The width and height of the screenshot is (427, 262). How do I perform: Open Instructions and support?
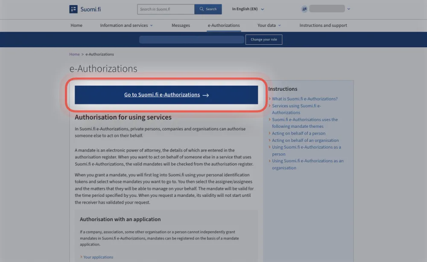point(323,25)
